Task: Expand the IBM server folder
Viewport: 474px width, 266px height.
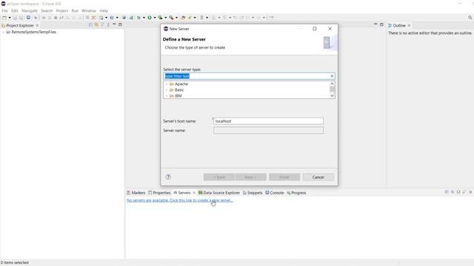Action: click(167, 96)
